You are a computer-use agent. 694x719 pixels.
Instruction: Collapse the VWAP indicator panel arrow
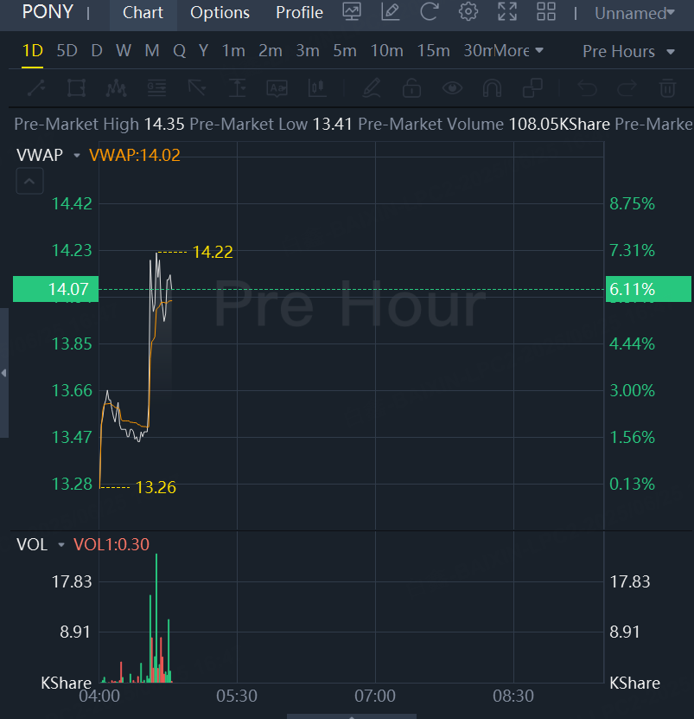29,181
